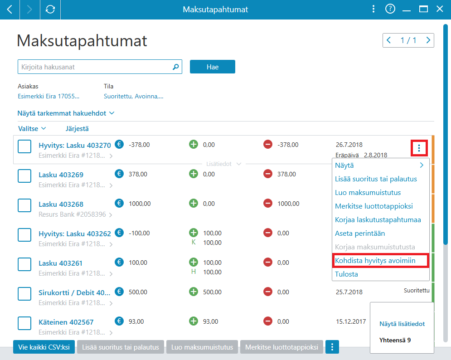Viewport: 451px width, 360px height.
Task: Click euro icon of Lasku 403269
Action: 119,174
